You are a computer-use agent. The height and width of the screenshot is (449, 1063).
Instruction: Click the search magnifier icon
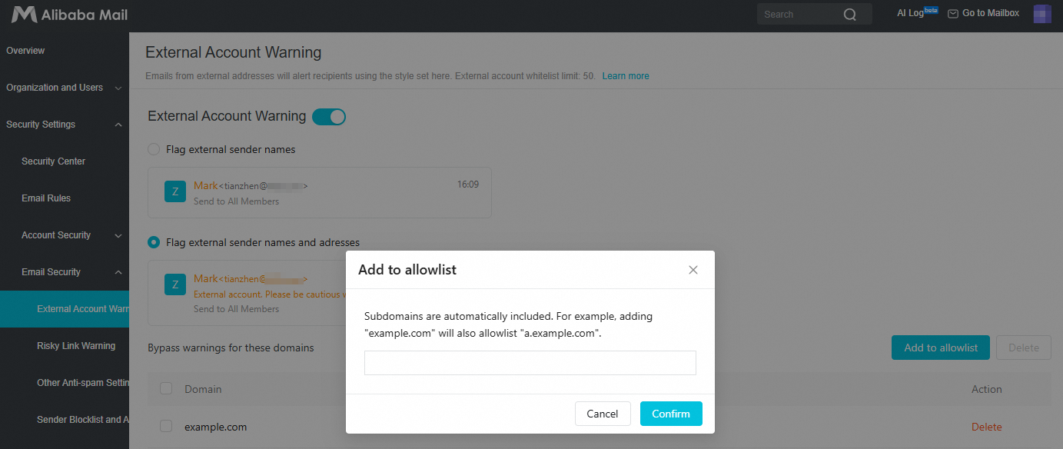click(x=849, y=15)
